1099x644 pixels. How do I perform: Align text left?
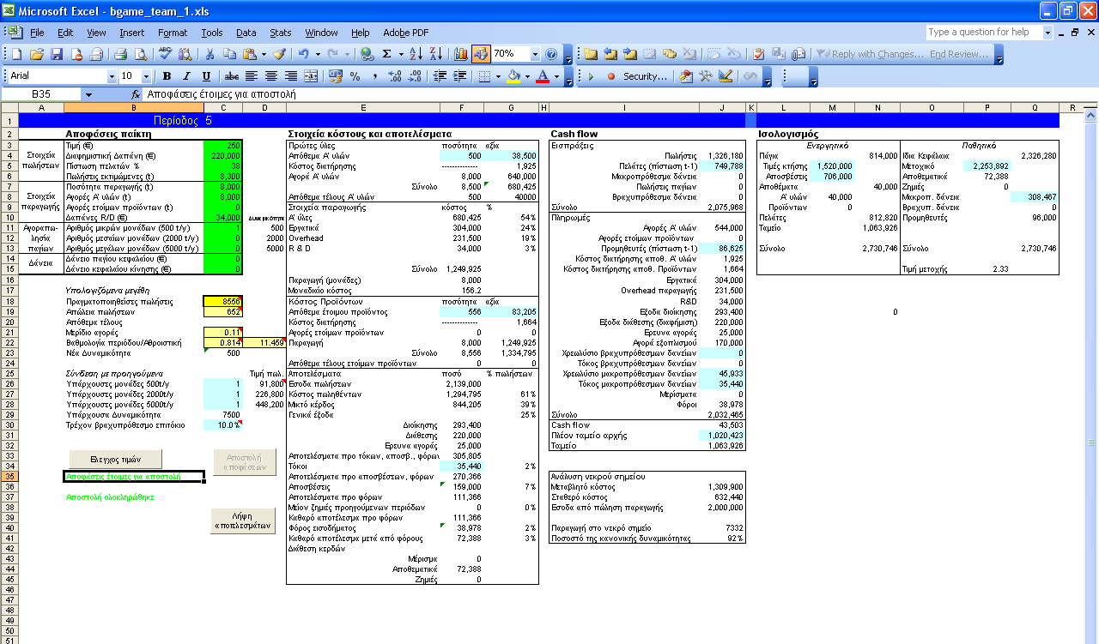tap(252, 76)
